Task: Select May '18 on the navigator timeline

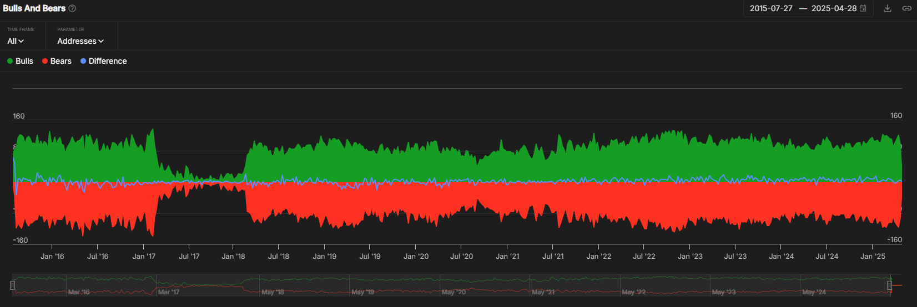Action: [x=273, y=291]
